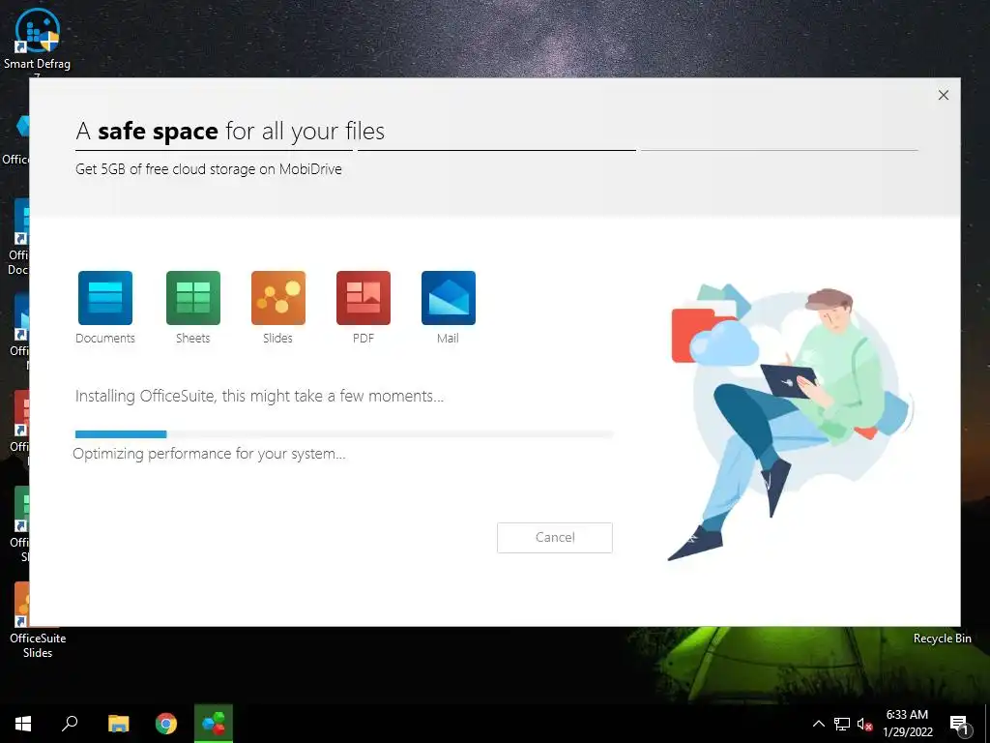Click 'Get 5GB of free cloud storage' text
This screenshot has height=743, width=990.
click(x=209, y=169)
